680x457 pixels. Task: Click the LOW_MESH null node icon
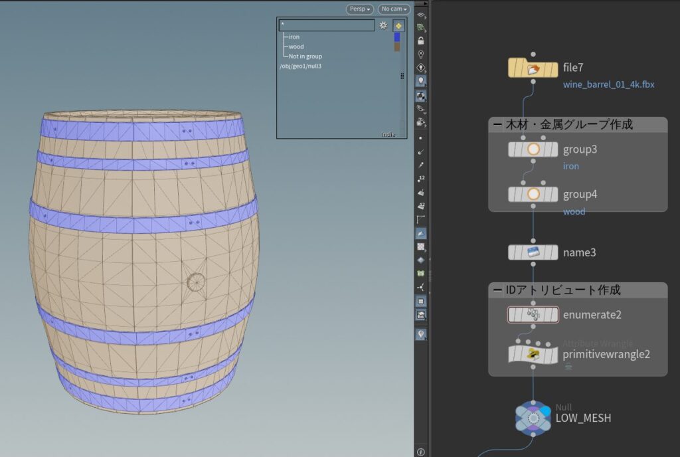[533, 418]
